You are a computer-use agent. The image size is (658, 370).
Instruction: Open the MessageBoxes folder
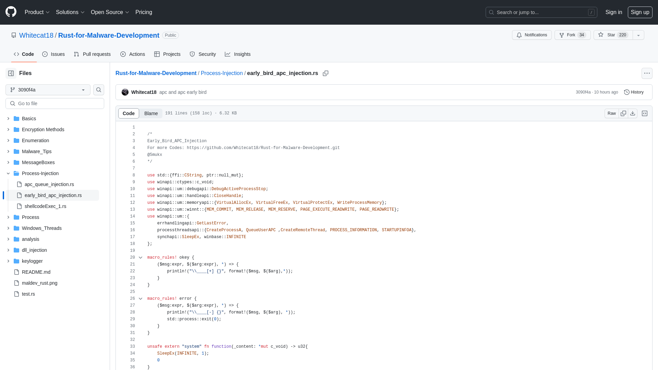click(38, 162)
